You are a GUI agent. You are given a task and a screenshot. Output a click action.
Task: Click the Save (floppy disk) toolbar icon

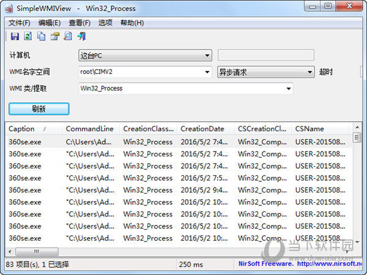15,36
